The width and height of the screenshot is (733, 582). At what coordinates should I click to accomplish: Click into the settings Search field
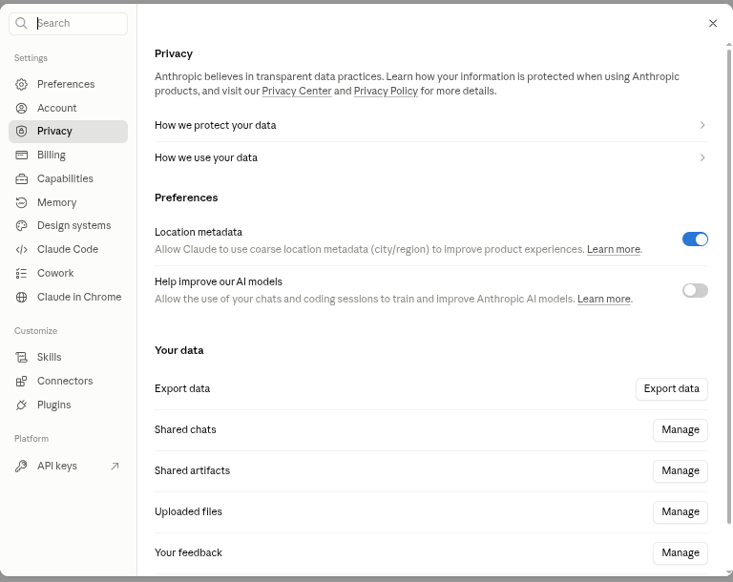point(69,23)
